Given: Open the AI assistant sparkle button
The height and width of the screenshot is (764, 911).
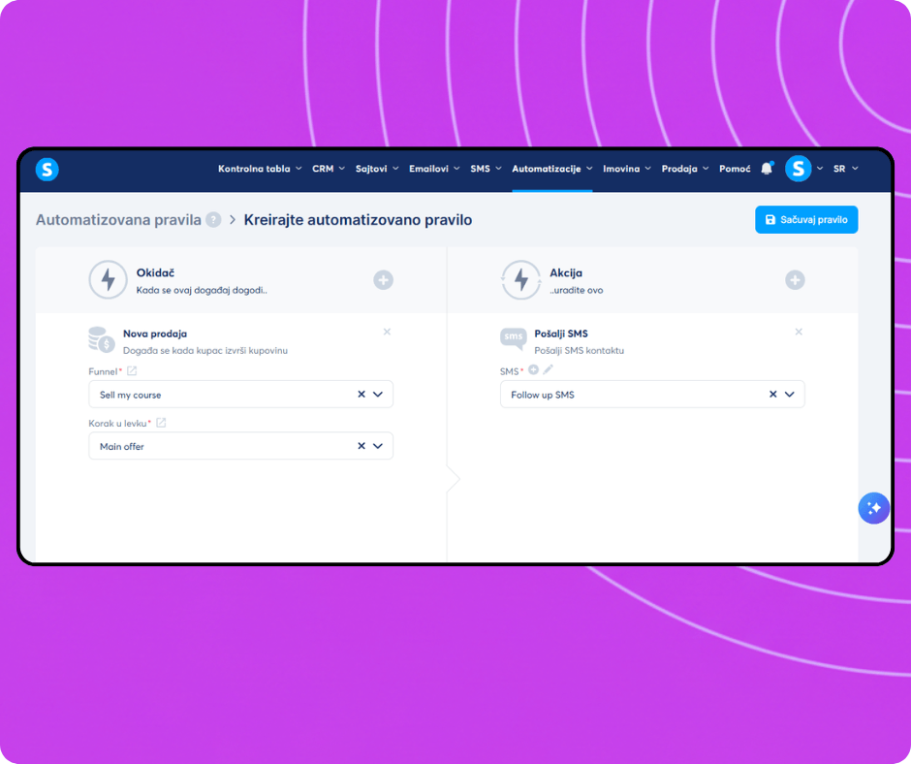Looking at the screenshot, I should tap(874, 508).
